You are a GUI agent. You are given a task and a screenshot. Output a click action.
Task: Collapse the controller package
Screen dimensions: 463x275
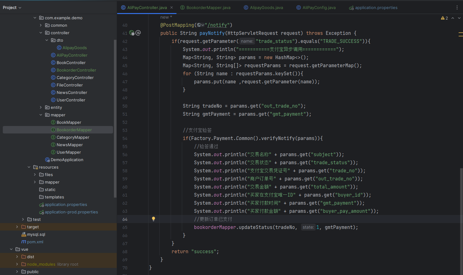point(41,33)
